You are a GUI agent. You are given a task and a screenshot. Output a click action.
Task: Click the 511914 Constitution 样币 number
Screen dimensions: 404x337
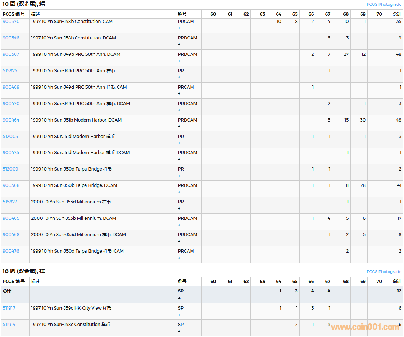pyautogui.click(x=9, y=325)
